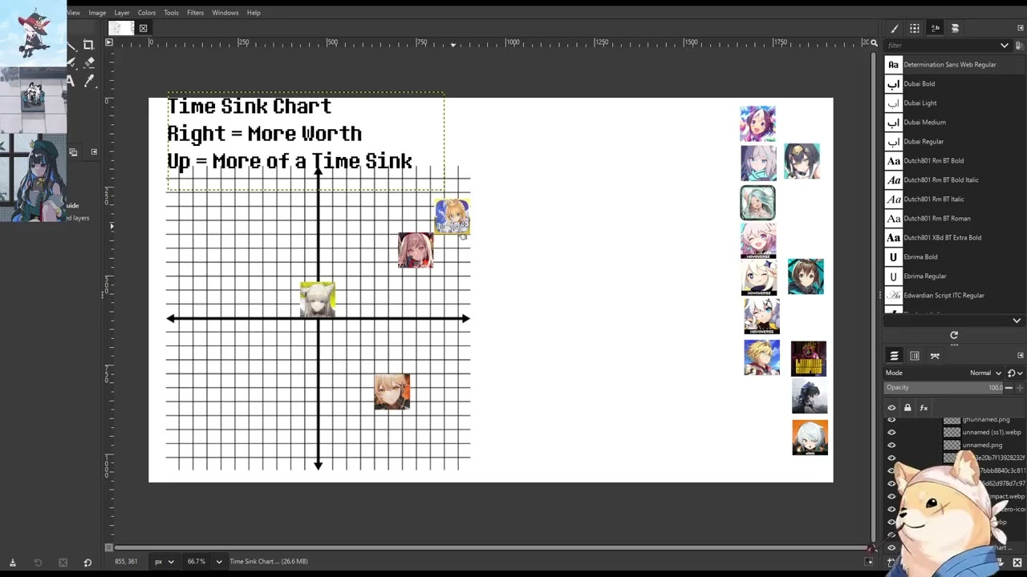The image size is (1027, 577).
Task: Select the Dubai Bold font
Action: [x=954, y=83]
